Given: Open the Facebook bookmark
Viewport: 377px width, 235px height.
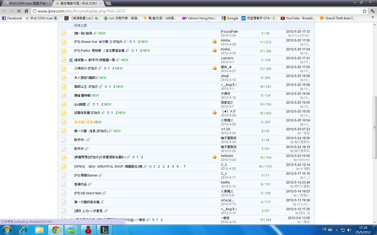Looking at the screenshot, I should [x=12, y=18].
